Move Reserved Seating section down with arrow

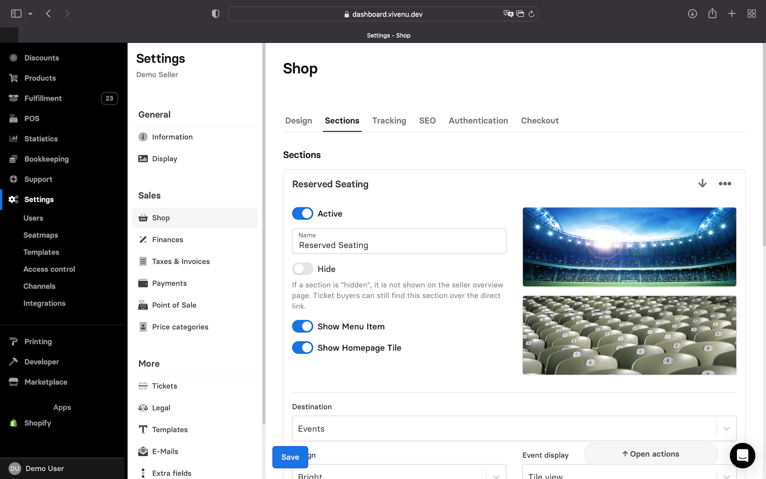[x=702, y=184]
